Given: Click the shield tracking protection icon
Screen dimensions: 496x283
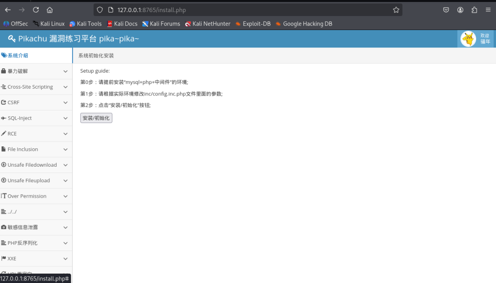Looking at the screenshot, I should [x=100, y=10].
